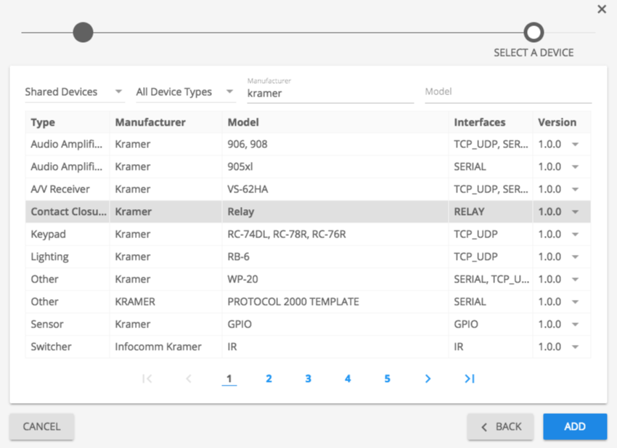Open version dropdown for GPIO sensor row

(575, 325)
